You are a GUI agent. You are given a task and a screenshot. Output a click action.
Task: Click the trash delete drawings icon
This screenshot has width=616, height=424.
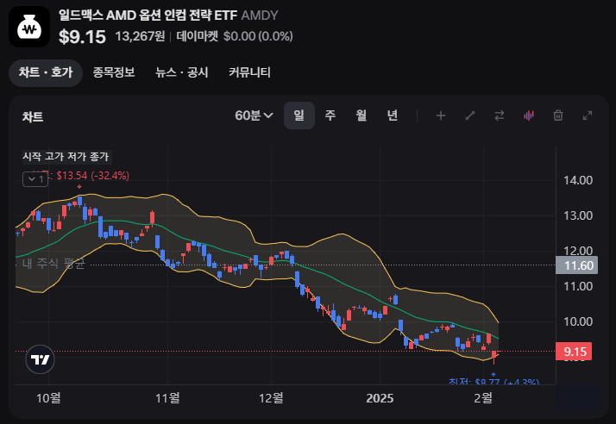pyautogui.click(x=558, y=115)
